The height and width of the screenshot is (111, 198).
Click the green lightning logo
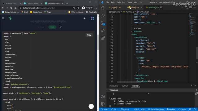pos(10,18)
